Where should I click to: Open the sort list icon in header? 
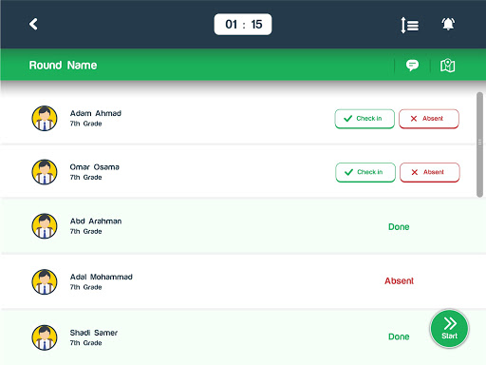[x=410, y=25]
